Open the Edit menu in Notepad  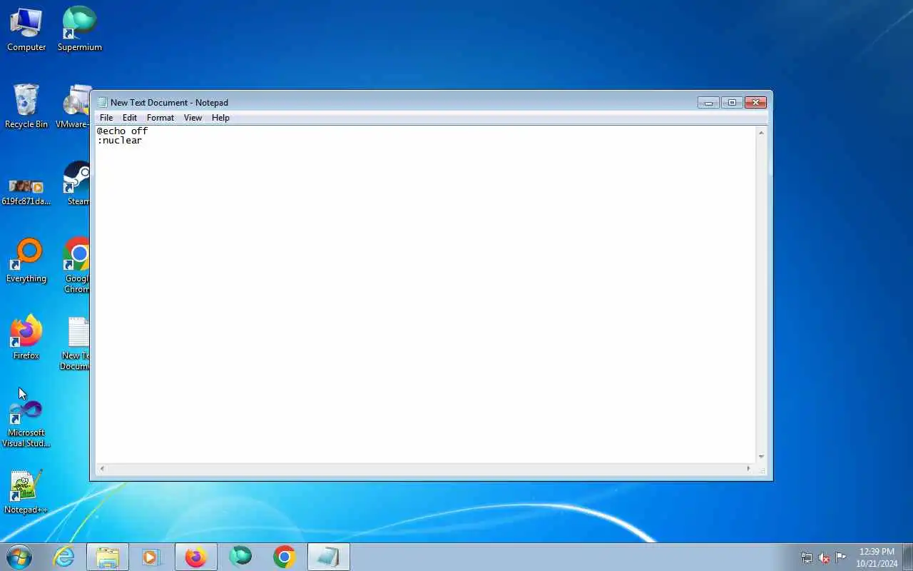tap(130, 118)
